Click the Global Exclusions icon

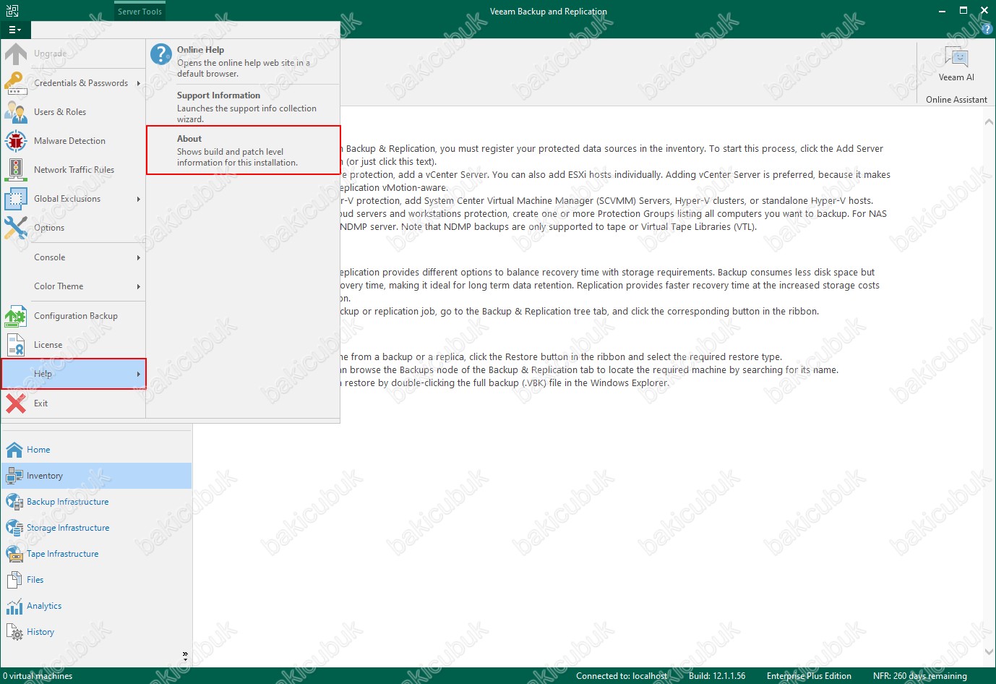point(16,199)
